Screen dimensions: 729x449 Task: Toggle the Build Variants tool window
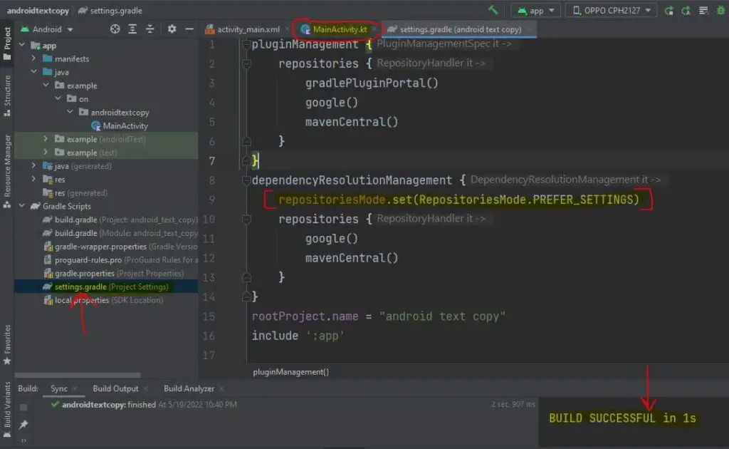[7, 410]
